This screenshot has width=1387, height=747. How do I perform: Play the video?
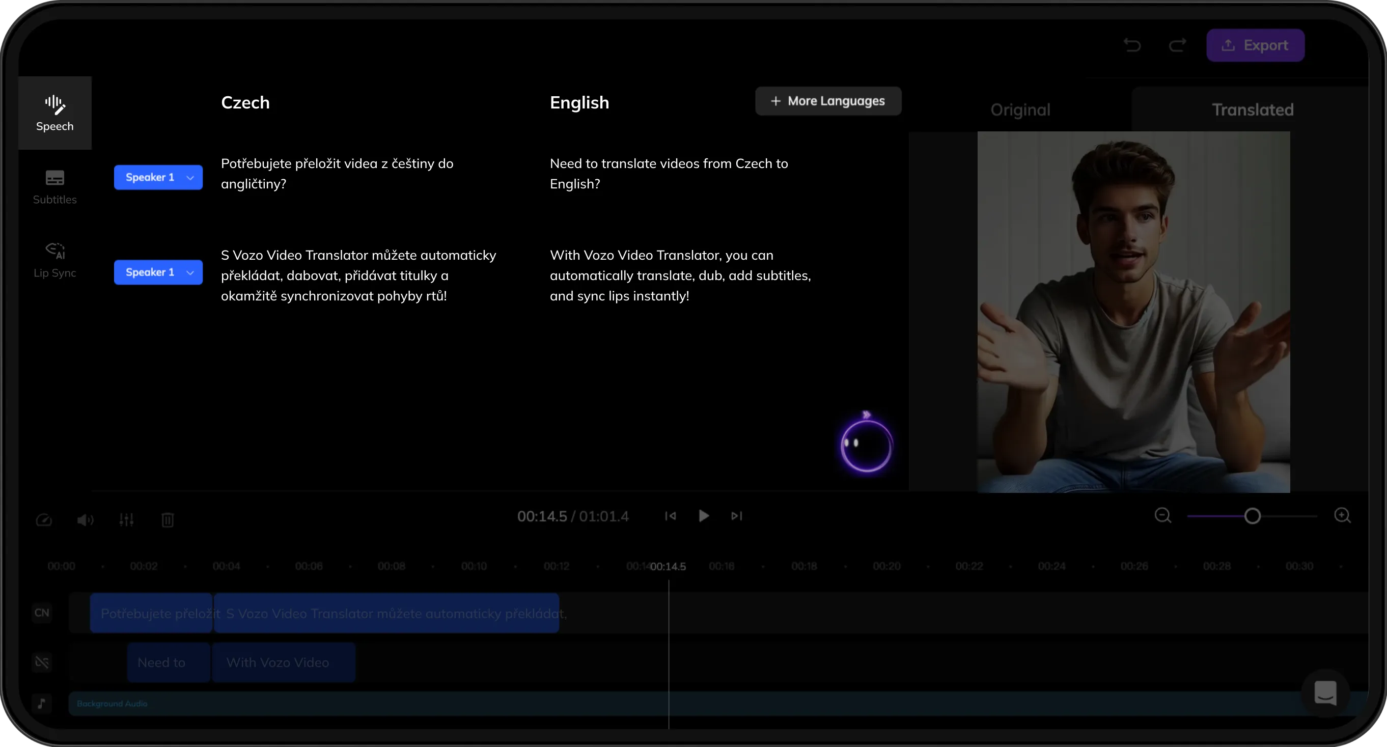(x=704, y=516)
